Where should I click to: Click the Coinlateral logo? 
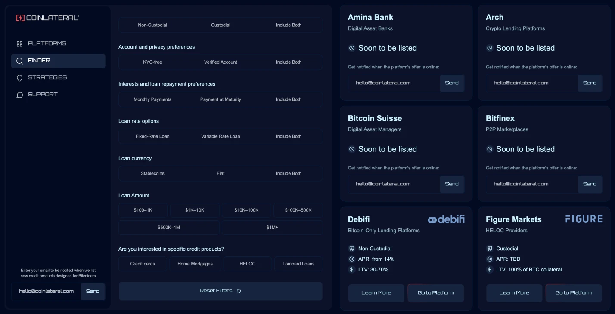tap(48, 18)
